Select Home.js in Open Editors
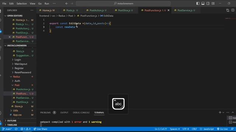 coord(20,20)
